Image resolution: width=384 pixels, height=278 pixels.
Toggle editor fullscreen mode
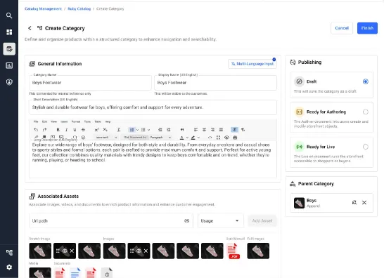click(218, 138)
